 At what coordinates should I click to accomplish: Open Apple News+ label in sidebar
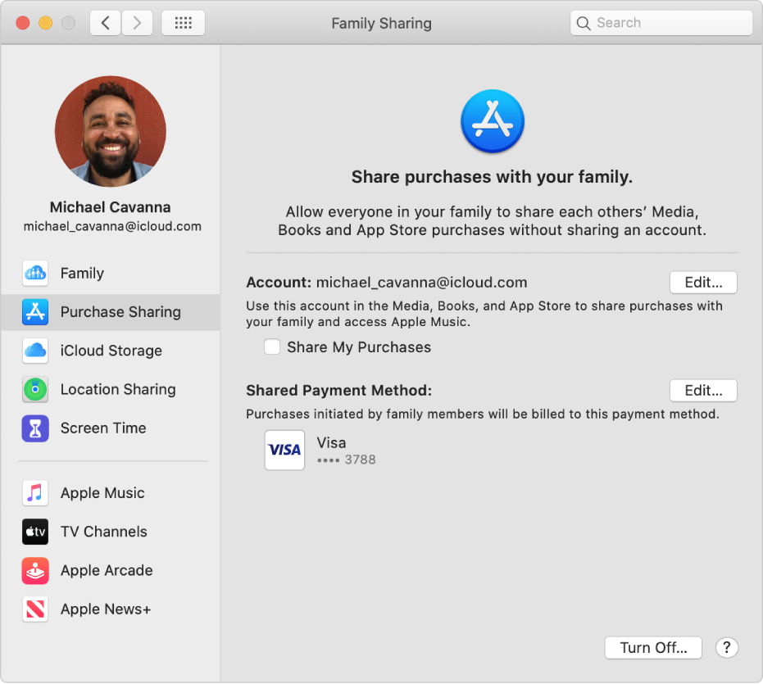point(106,609)
